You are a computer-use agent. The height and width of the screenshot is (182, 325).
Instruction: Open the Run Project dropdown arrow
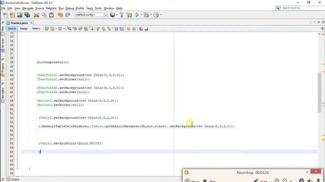(x=142, y=15)
